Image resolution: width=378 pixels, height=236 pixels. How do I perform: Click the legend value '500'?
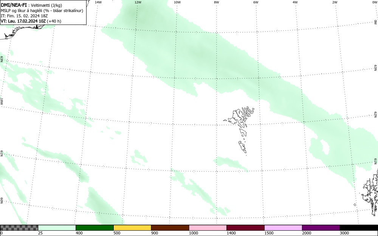(117, 233)
